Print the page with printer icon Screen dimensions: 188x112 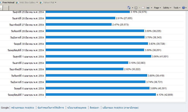click(148, 8)
